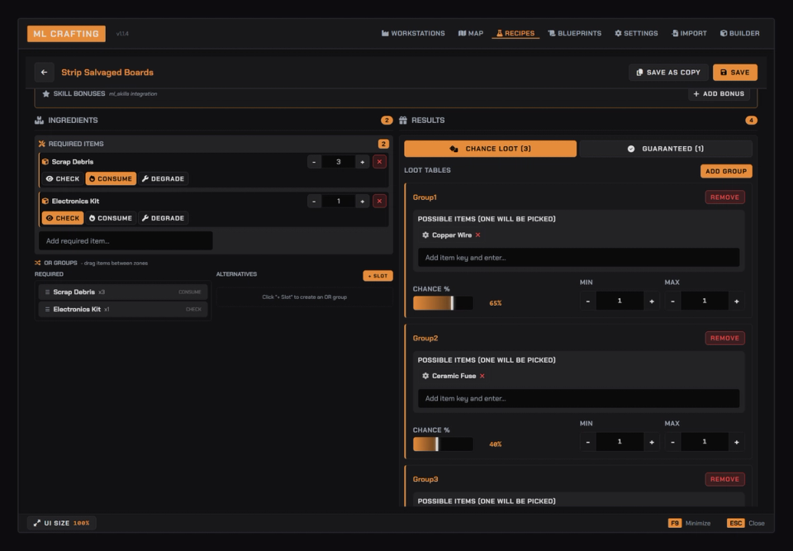The width and height of the screenshot is (793, 551).
Task: Decrease Group2 MAX value
Action: pyautogui.click(x=672, y=442)
